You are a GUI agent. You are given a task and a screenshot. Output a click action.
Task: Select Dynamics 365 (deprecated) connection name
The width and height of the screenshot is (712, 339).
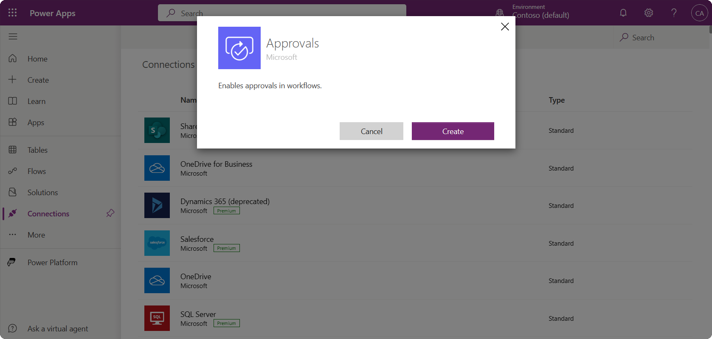225,201
